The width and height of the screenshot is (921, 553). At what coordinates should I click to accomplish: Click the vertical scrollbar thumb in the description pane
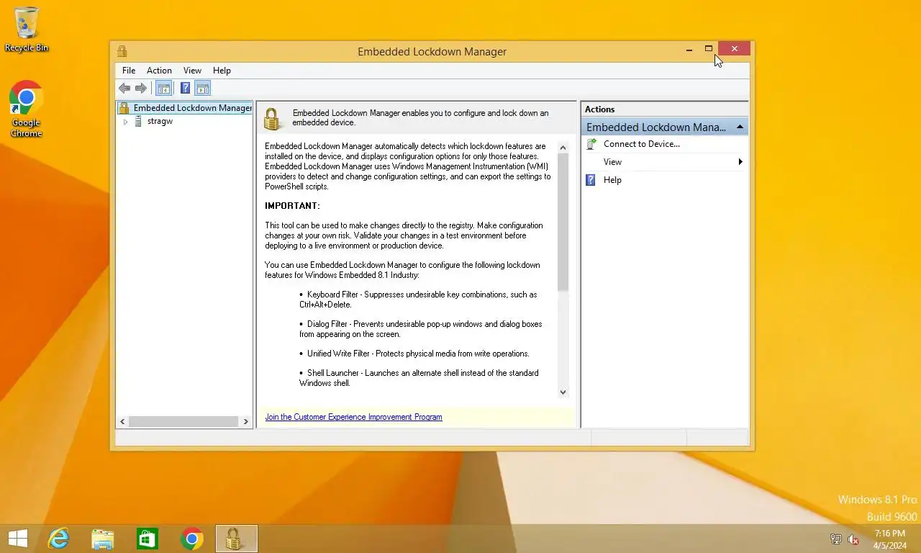pyautogui.click(x=563, y=222)
